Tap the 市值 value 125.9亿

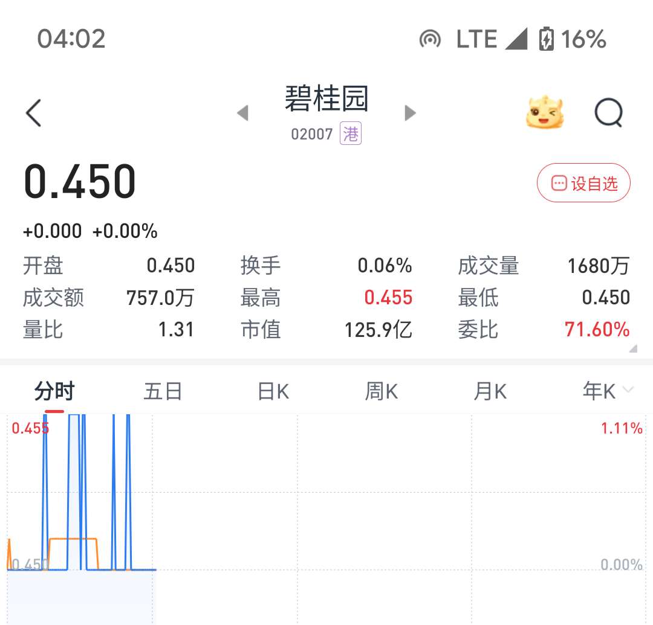point(378,330)
